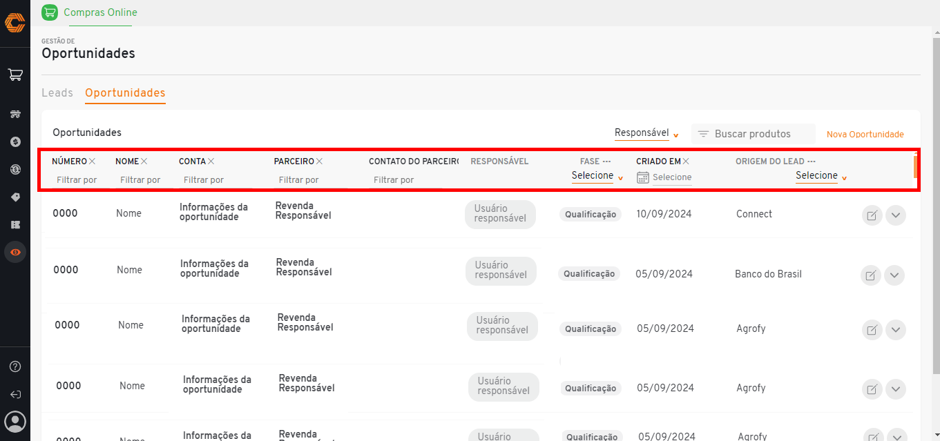This screenshot has width=940, height=441.
Task: Remove the CRIADO EM column with its X
Action: (687, 161)
